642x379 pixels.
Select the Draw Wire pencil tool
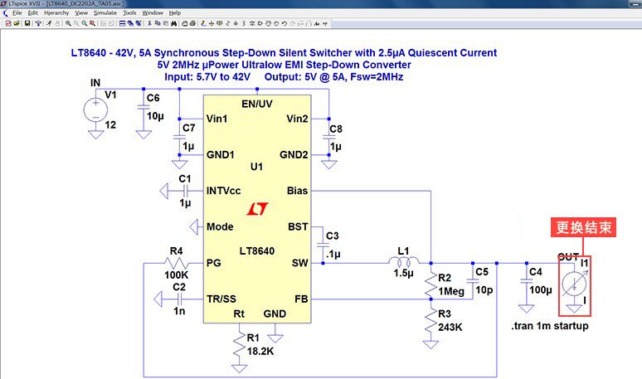[x=203, y=23]
